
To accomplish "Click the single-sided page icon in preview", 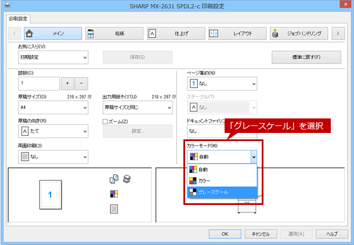I will pos(114,209).
